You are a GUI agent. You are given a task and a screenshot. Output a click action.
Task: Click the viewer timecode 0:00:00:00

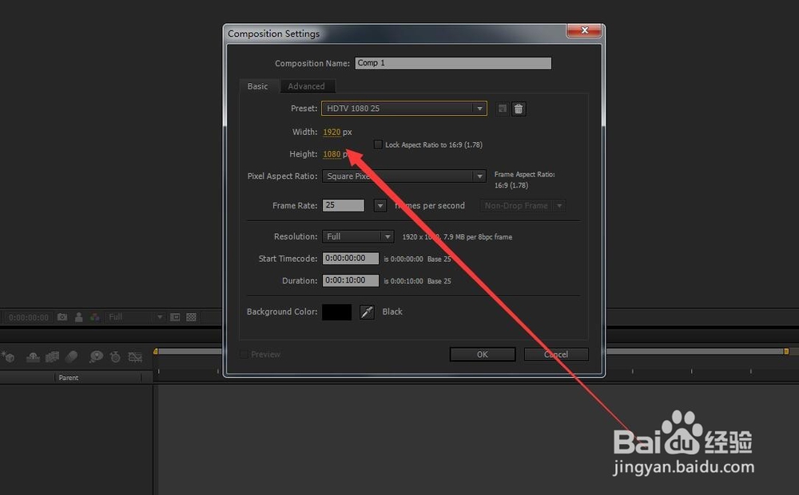29,317
